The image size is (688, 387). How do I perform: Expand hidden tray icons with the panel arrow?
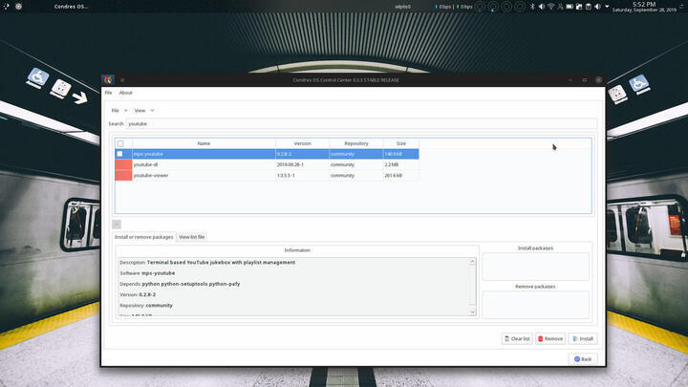click(607, 7)
